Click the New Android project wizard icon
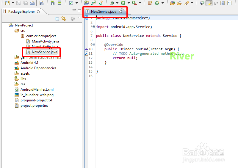This screenshot has height=168, width=238. [x=87, y=3]
